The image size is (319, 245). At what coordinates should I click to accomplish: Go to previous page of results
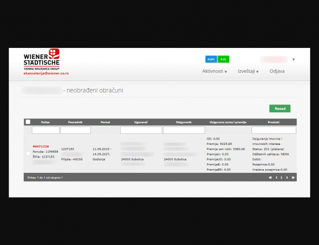tap(276, 178)
